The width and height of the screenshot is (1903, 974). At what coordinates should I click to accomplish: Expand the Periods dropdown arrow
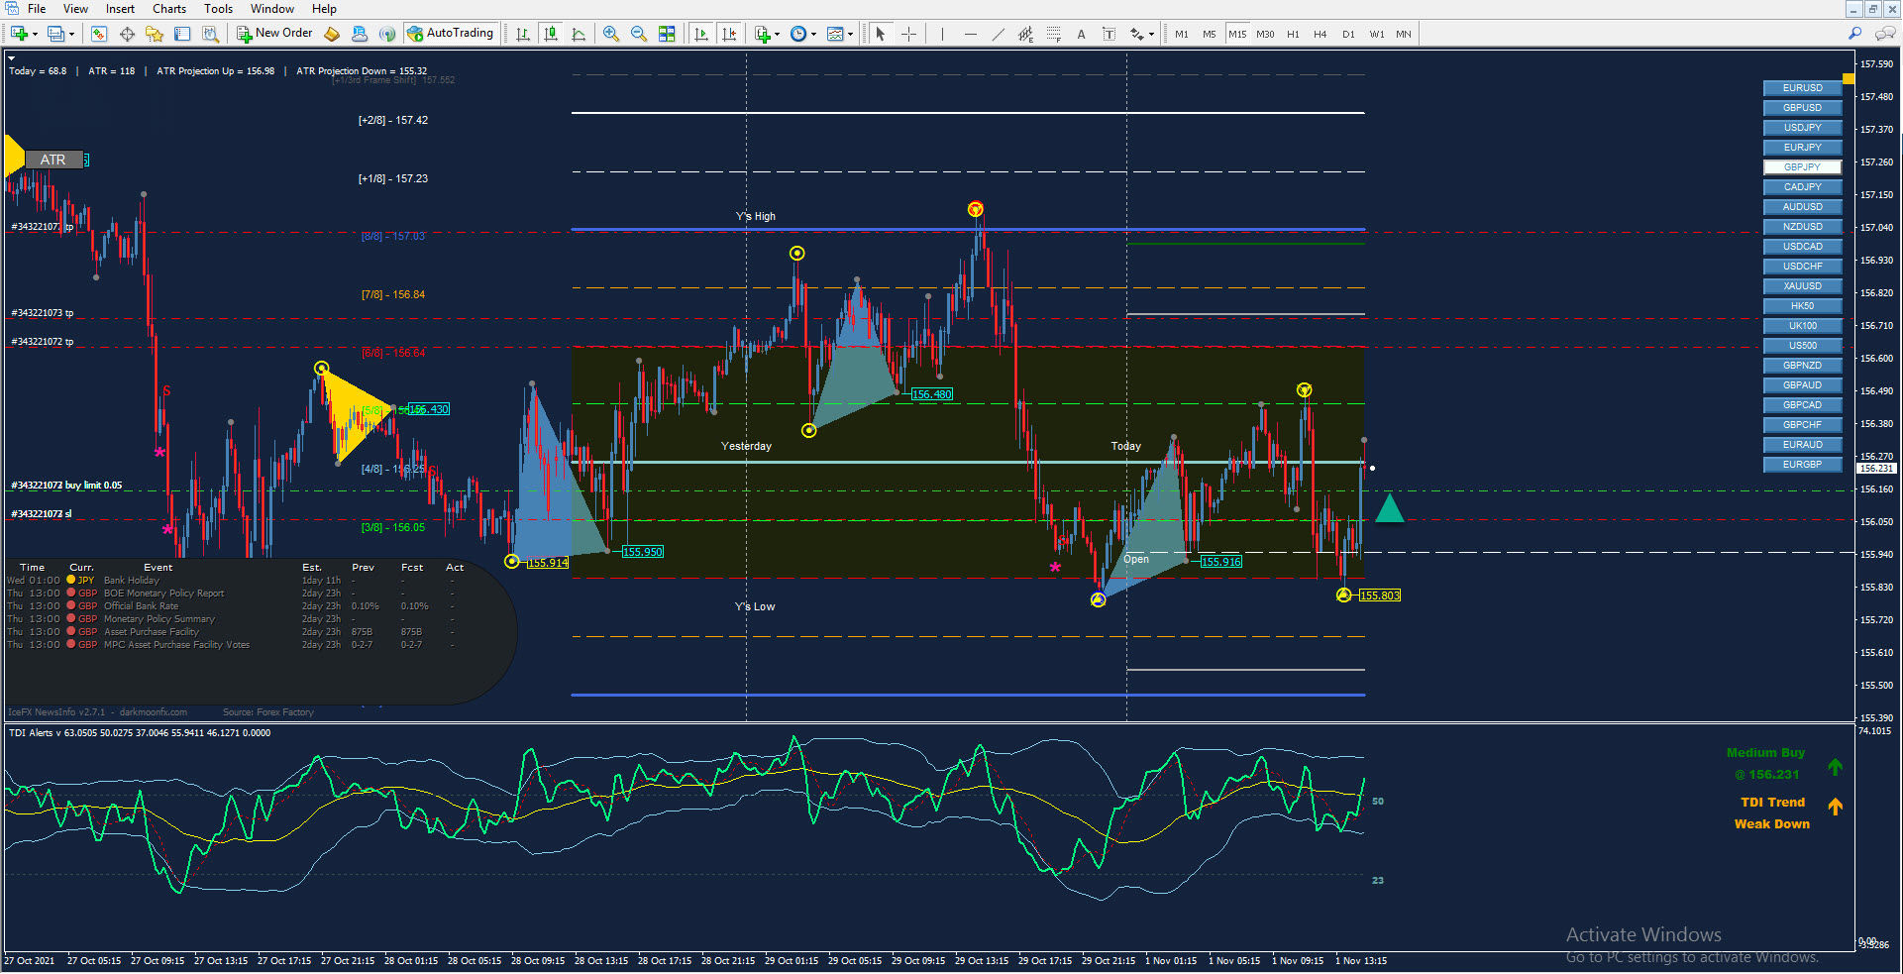coord(813,35)
